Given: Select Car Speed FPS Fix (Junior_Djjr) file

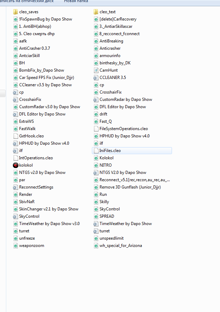Looking at the screenshot, I should click(46, 78).
